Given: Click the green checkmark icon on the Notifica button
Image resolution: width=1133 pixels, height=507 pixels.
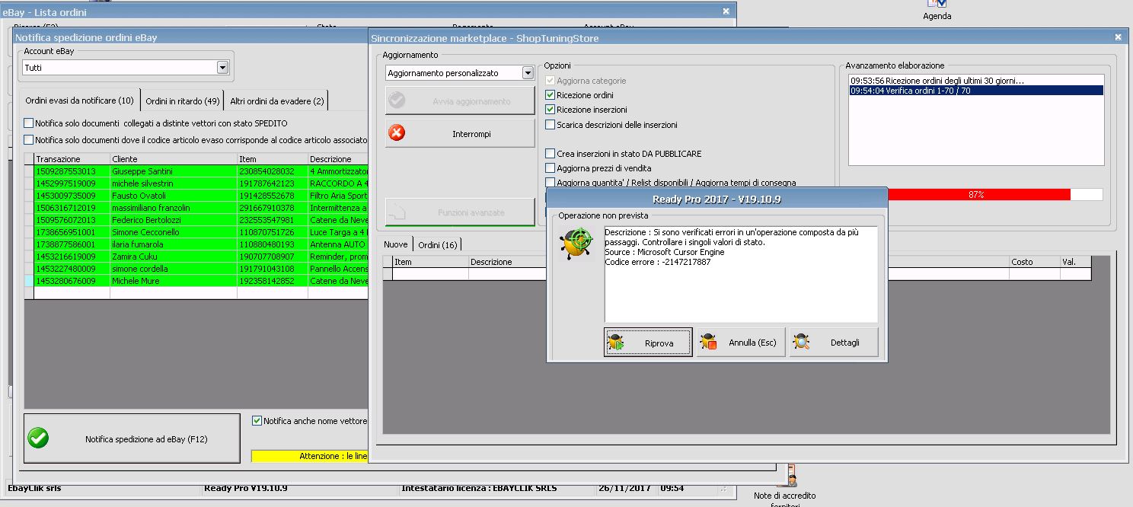Looking at the screenshot, I should point(38,438).
